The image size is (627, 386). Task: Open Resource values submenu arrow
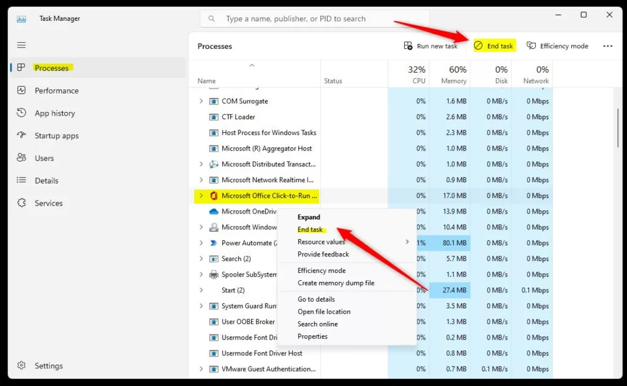coord(407,242)
